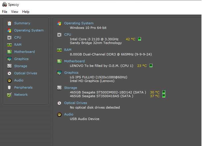Click the Optical Drives disc icon in summary pane
This screenshot has width=202, height=146.
pos(59,103)
